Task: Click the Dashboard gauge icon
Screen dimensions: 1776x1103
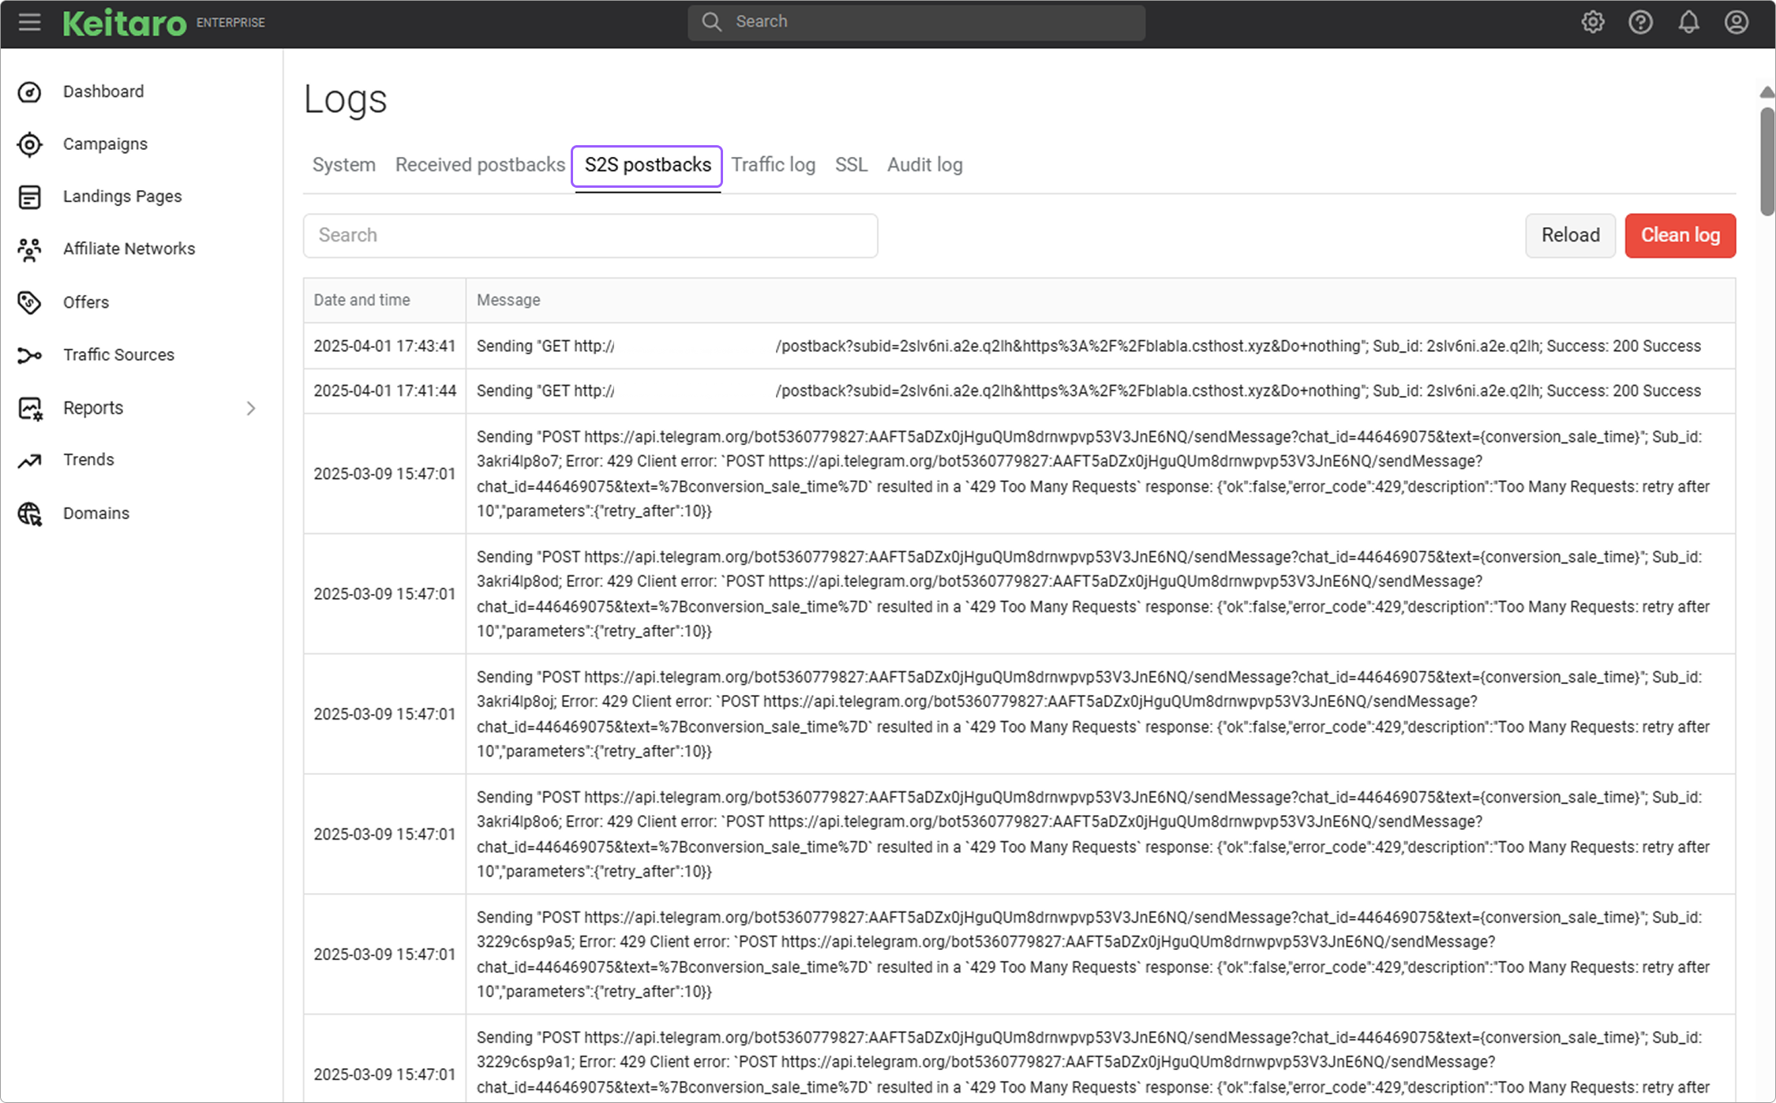Action: [29, 92]
